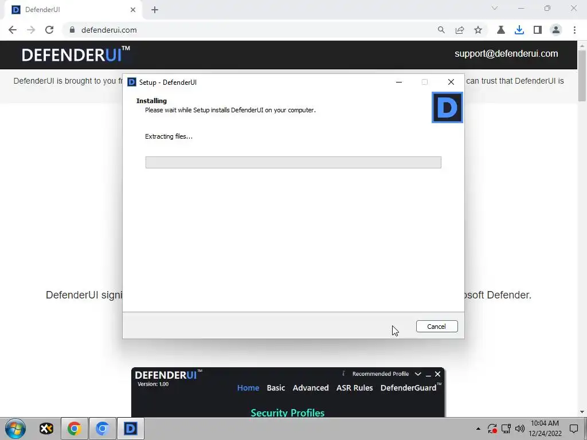Image resolution: width=587 pixels, height=440 pixels.
Task: Open the Windows Start menu
Action: (x=15, y=429)
